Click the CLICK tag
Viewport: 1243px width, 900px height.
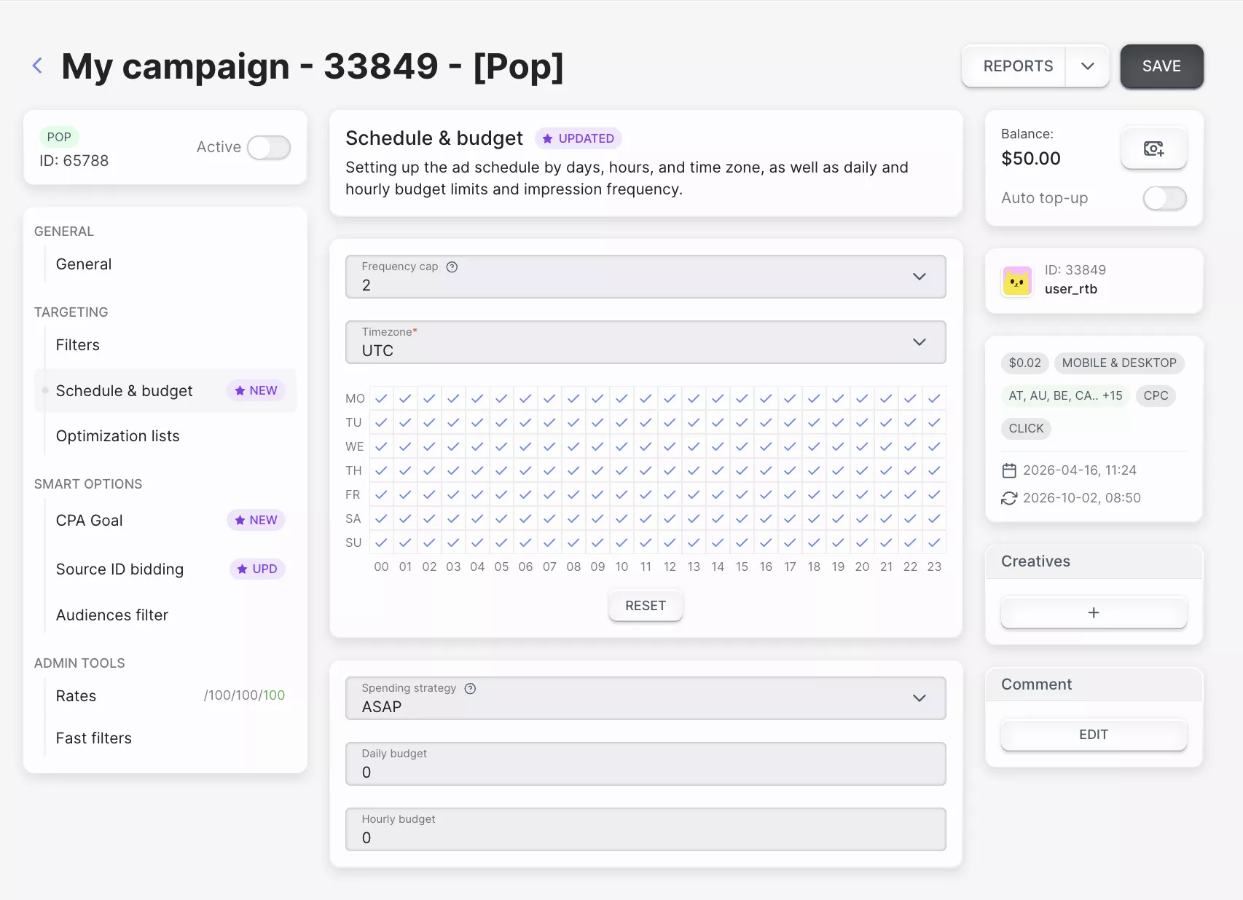(1026, 428)
